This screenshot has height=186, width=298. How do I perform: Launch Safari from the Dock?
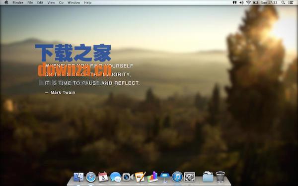[x=91, y=177]
